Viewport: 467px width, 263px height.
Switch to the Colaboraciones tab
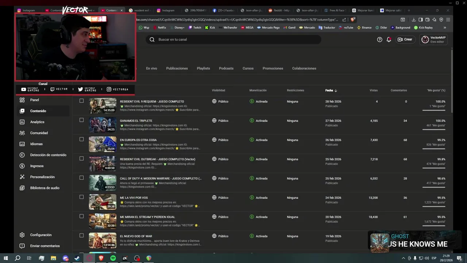click(x=304, y=68)
